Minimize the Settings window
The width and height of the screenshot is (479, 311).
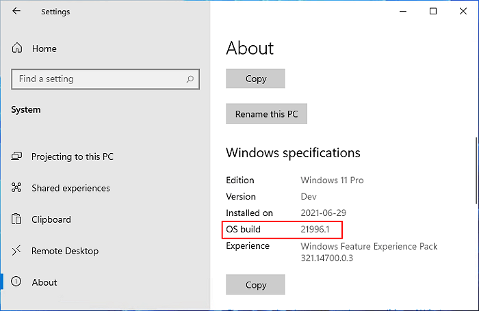point(402,12)
